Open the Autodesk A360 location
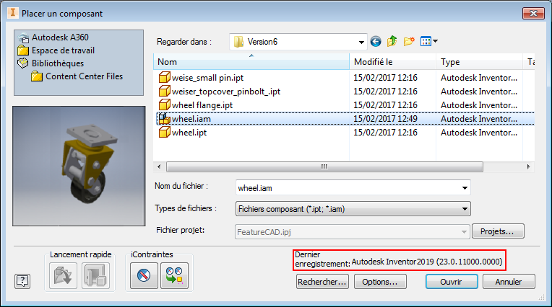Viewport: 552px width, 307px height. tap(60, 37)
